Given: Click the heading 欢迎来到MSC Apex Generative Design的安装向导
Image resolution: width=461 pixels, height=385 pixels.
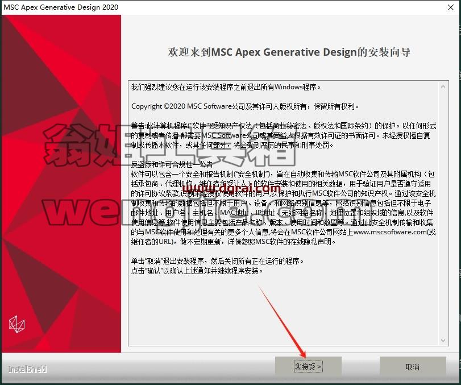Looking at the screenshot, I should tap(289, 52).
